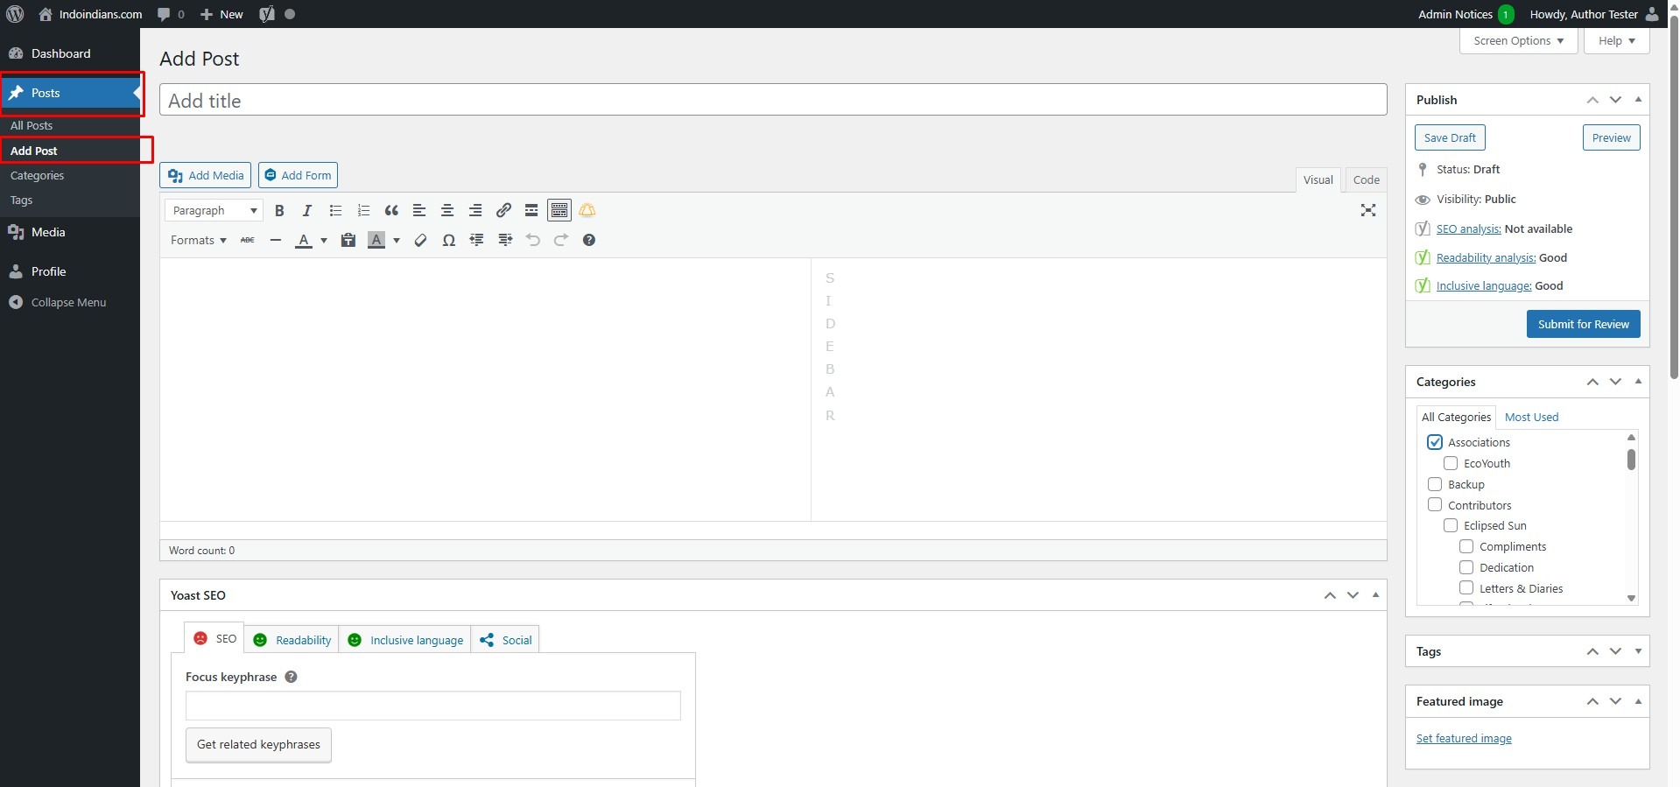The width and height of the screenshot is (1680, 787).
Task: Expand the Formats dropdown menu
Action: 199,241
